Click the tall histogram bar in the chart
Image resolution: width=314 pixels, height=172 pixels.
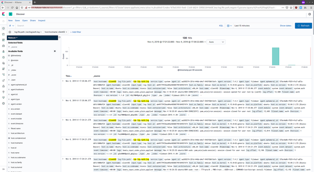point(275,56)
